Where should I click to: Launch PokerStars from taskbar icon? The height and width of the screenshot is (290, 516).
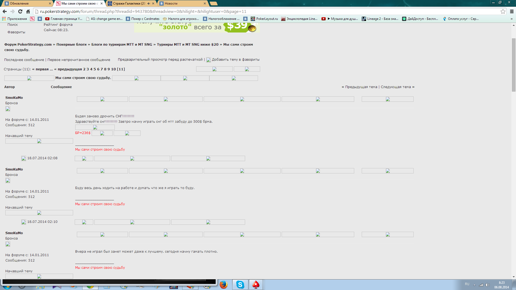pos(256,285)
